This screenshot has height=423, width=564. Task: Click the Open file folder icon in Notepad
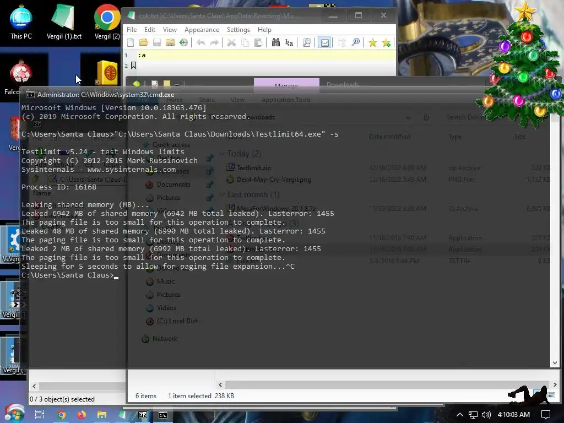pos(144,43)
